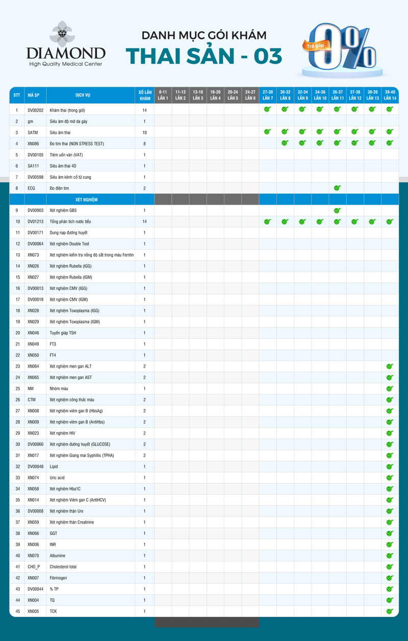Select the Siêu âm thai checkmark under Lần 9

tap(302, 132)
